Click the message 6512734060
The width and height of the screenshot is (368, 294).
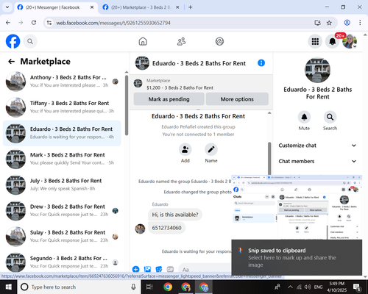click(x=166, y=228)
